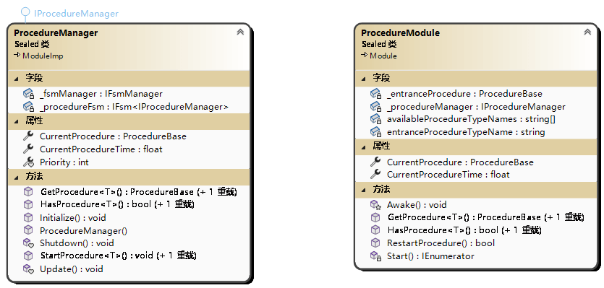
Task: Select the IProcedureManager interface label
Action: 76,14
